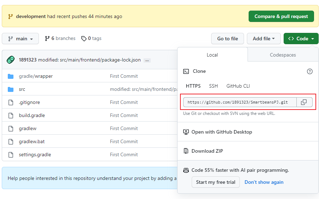The height and width of the screenshot is (199, 319).
Task: Click the branch icon beside 6 branches
Action: 47,39
